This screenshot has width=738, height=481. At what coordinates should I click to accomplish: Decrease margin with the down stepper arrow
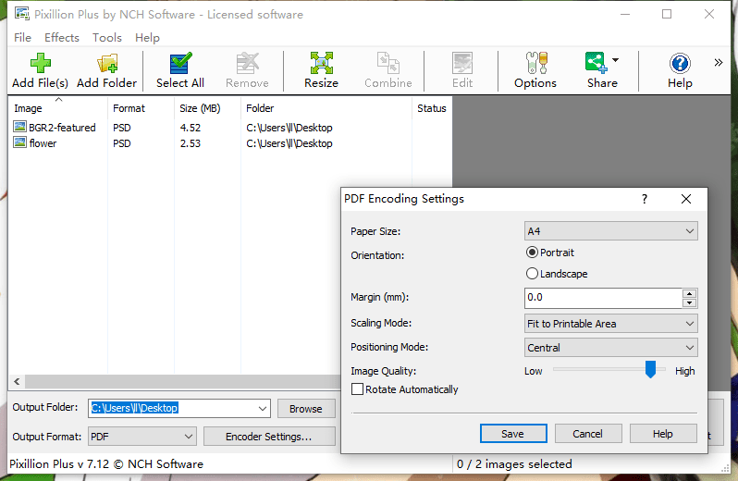pyautogui.click(x=689, y=302)
